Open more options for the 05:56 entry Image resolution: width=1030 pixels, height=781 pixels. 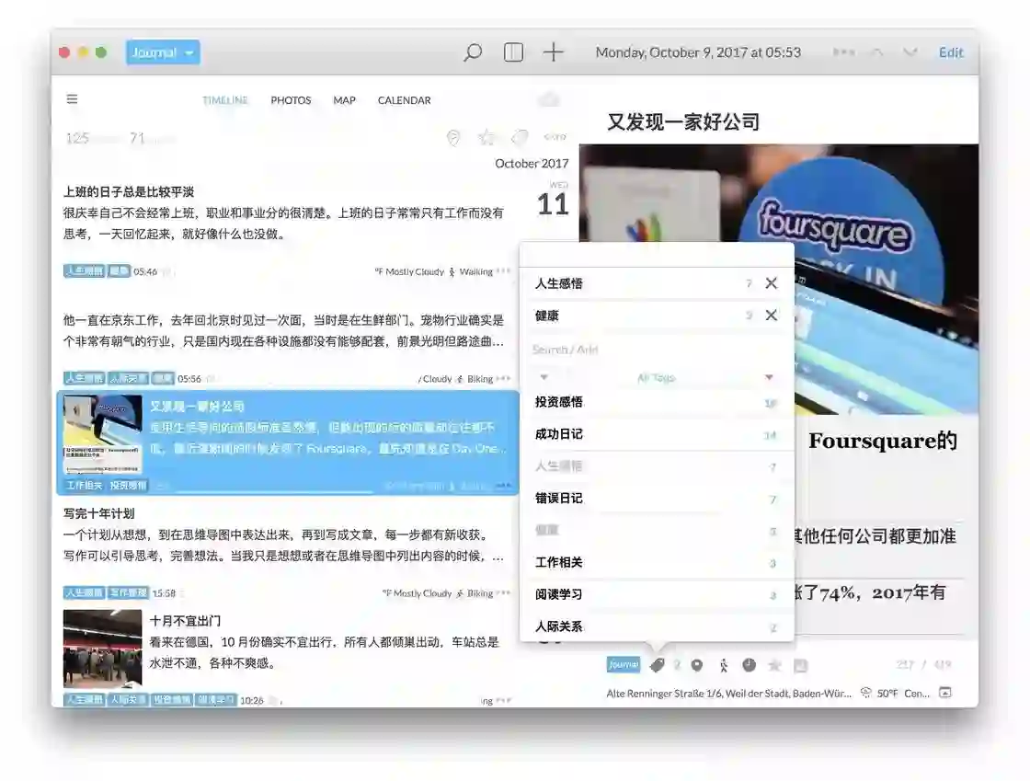coord(503,378)
